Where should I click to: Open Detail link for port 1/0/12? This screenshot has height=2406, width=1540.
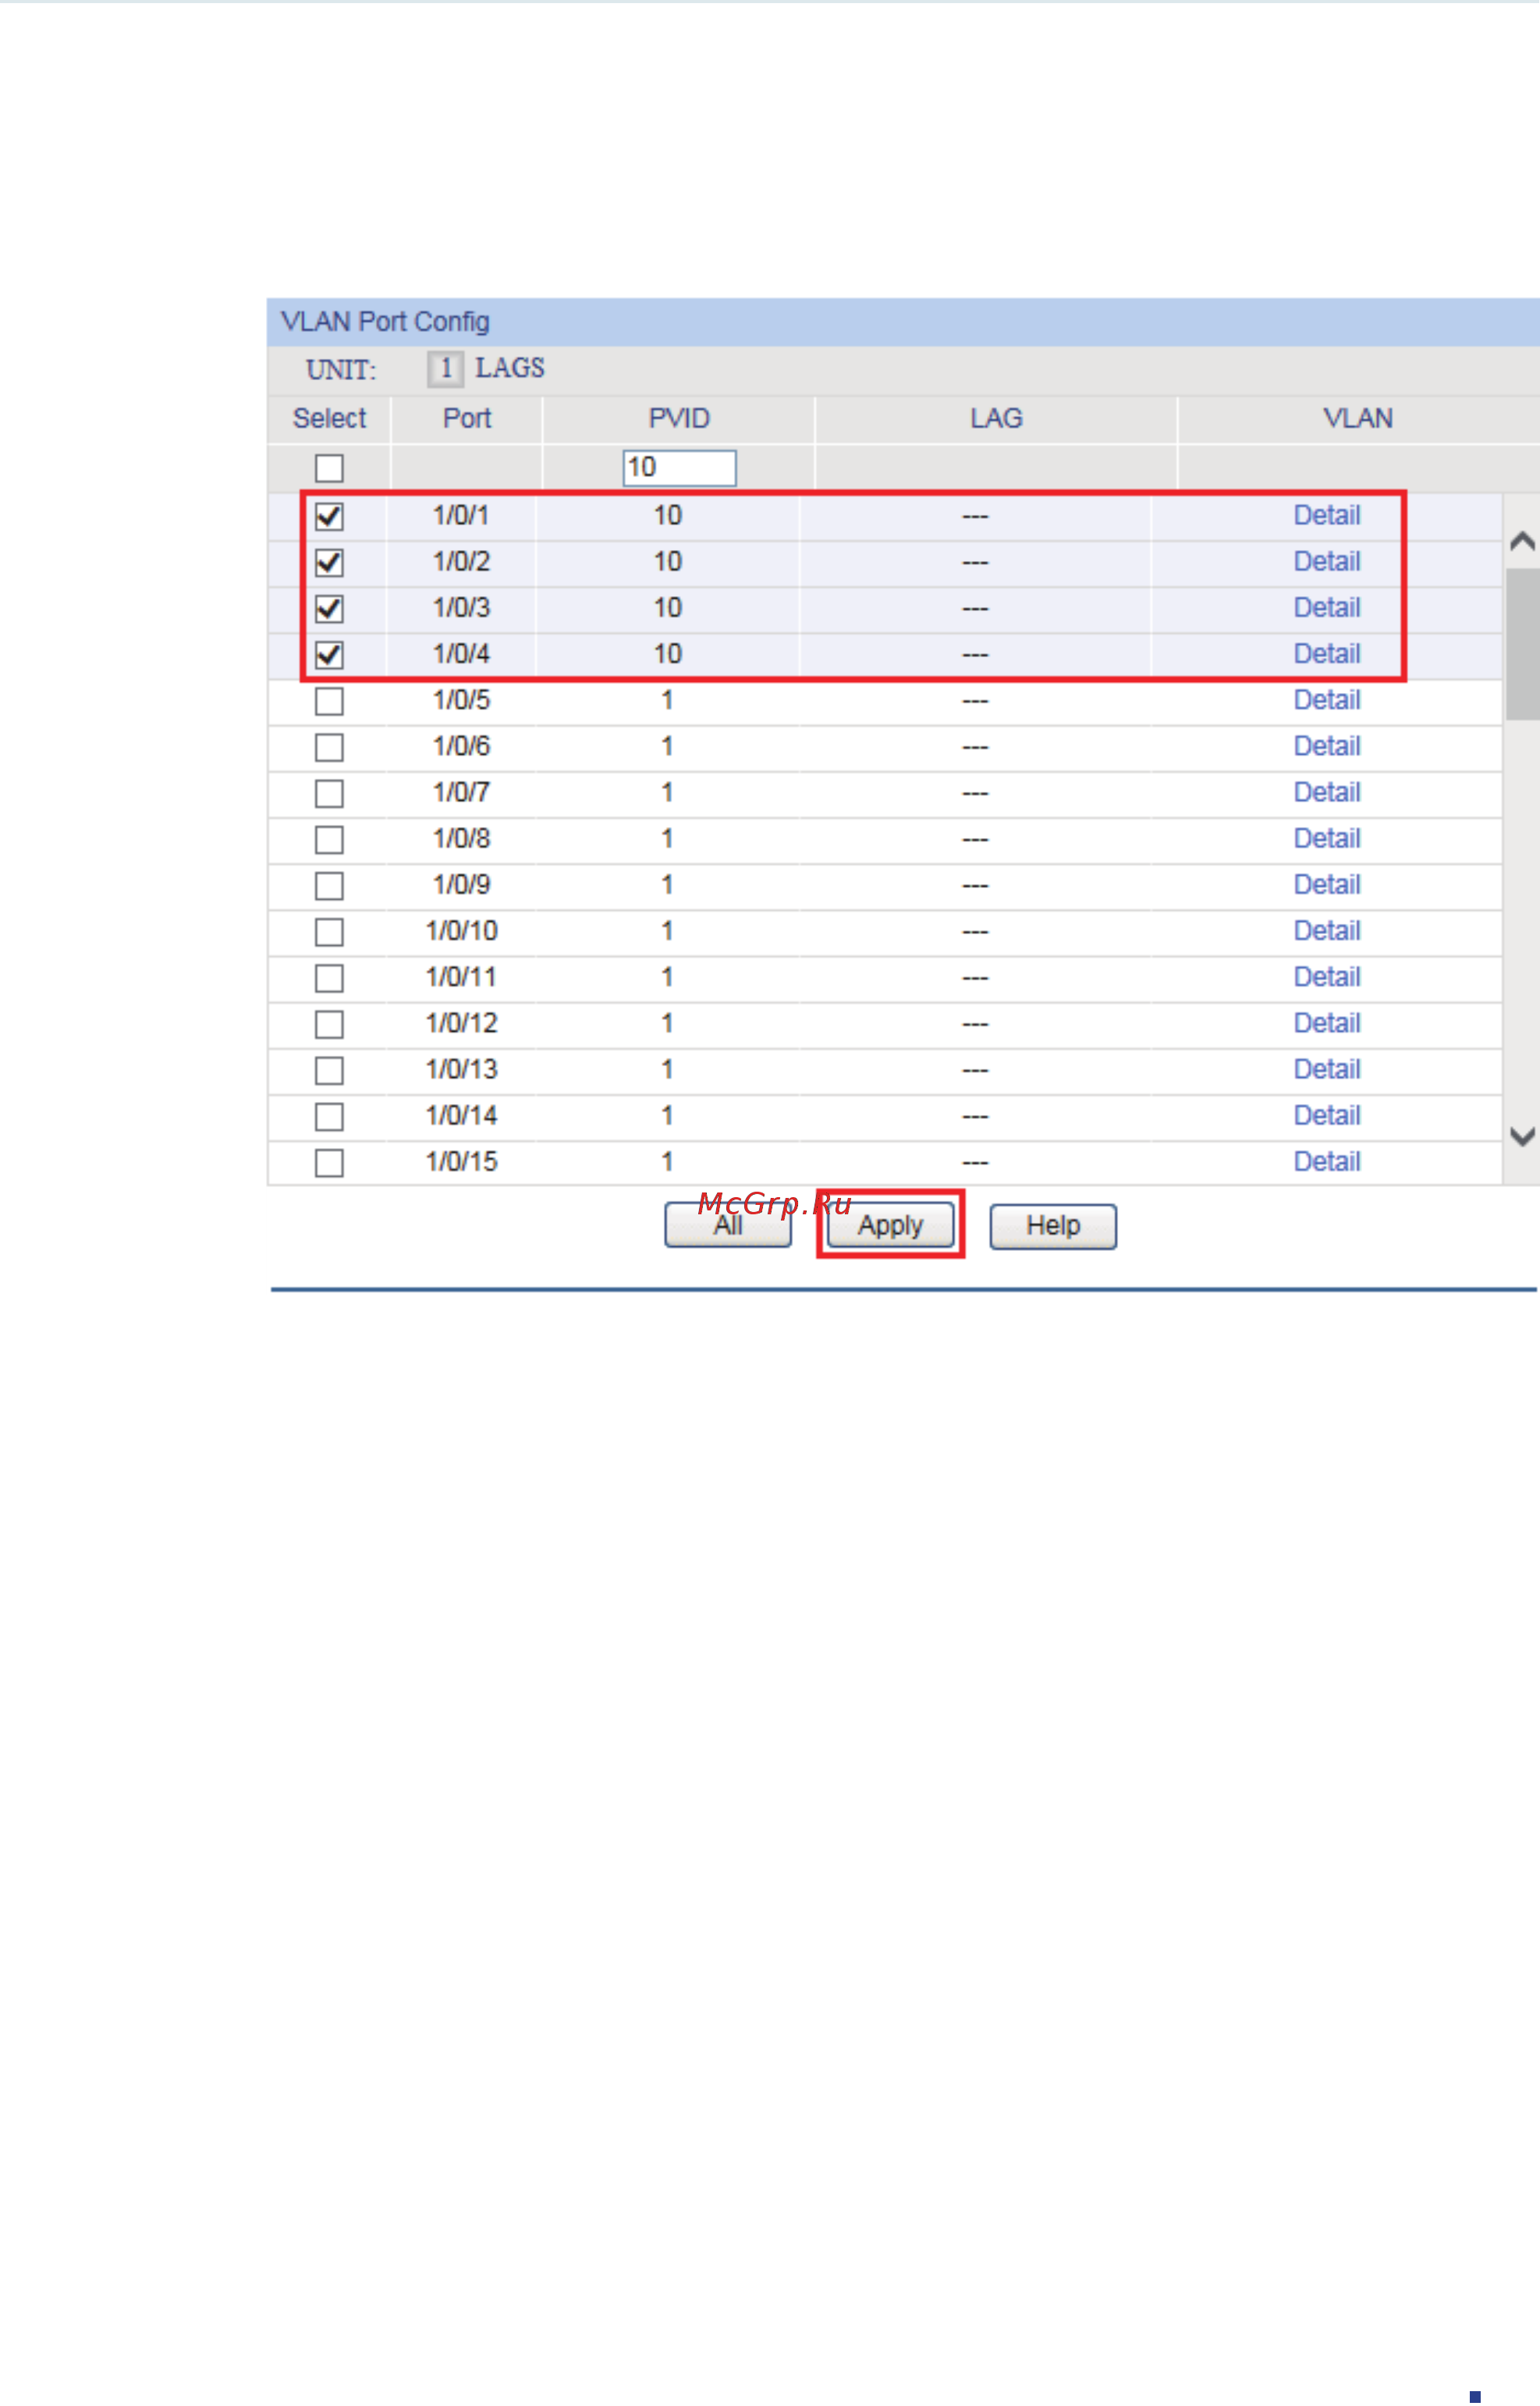pyautogui.click(x=1326, y=1022)
